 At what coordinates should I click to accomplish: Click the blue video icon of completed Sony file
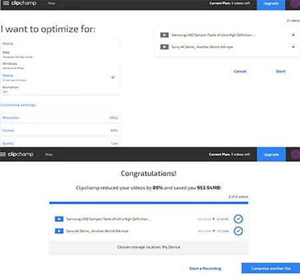tap(59, 231)
